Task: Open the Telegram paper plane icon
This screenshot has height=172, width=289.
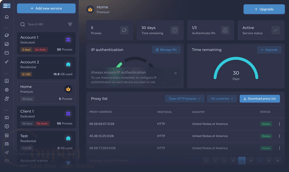Action: tap(7, 152)
